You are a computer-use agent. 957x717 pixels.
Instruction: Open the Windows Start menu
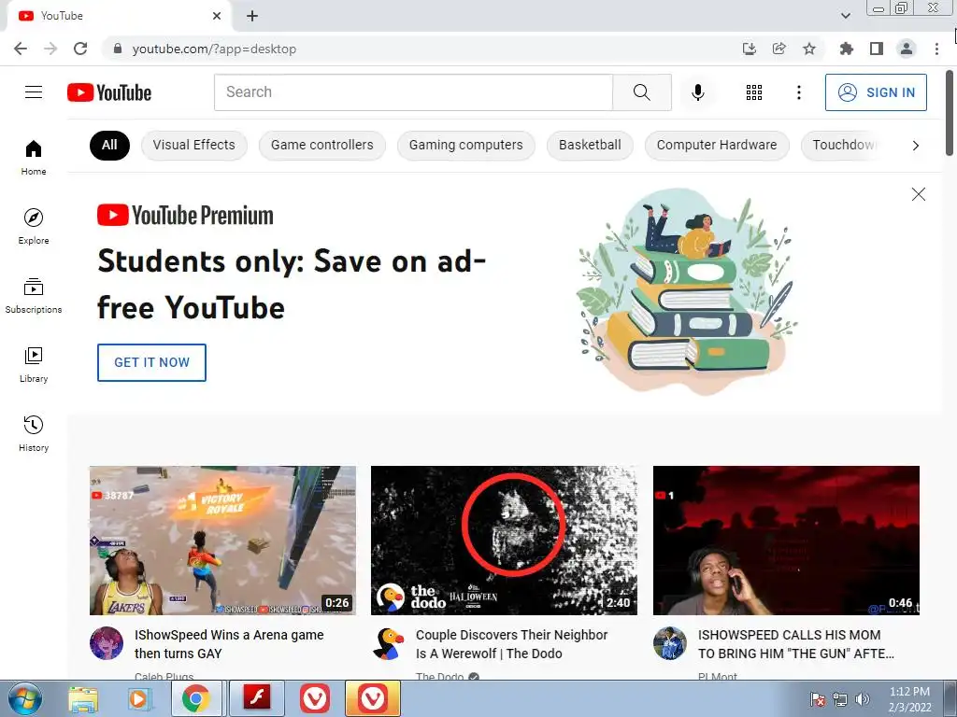[x=25, y=698]
